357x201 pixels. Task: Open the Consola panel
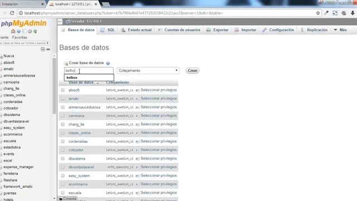67,199
